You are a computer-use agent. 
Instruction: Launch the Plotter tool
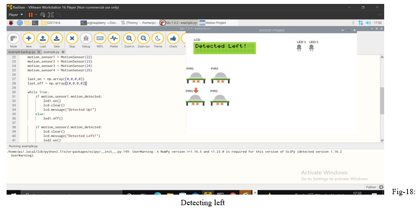pos(114,40)
